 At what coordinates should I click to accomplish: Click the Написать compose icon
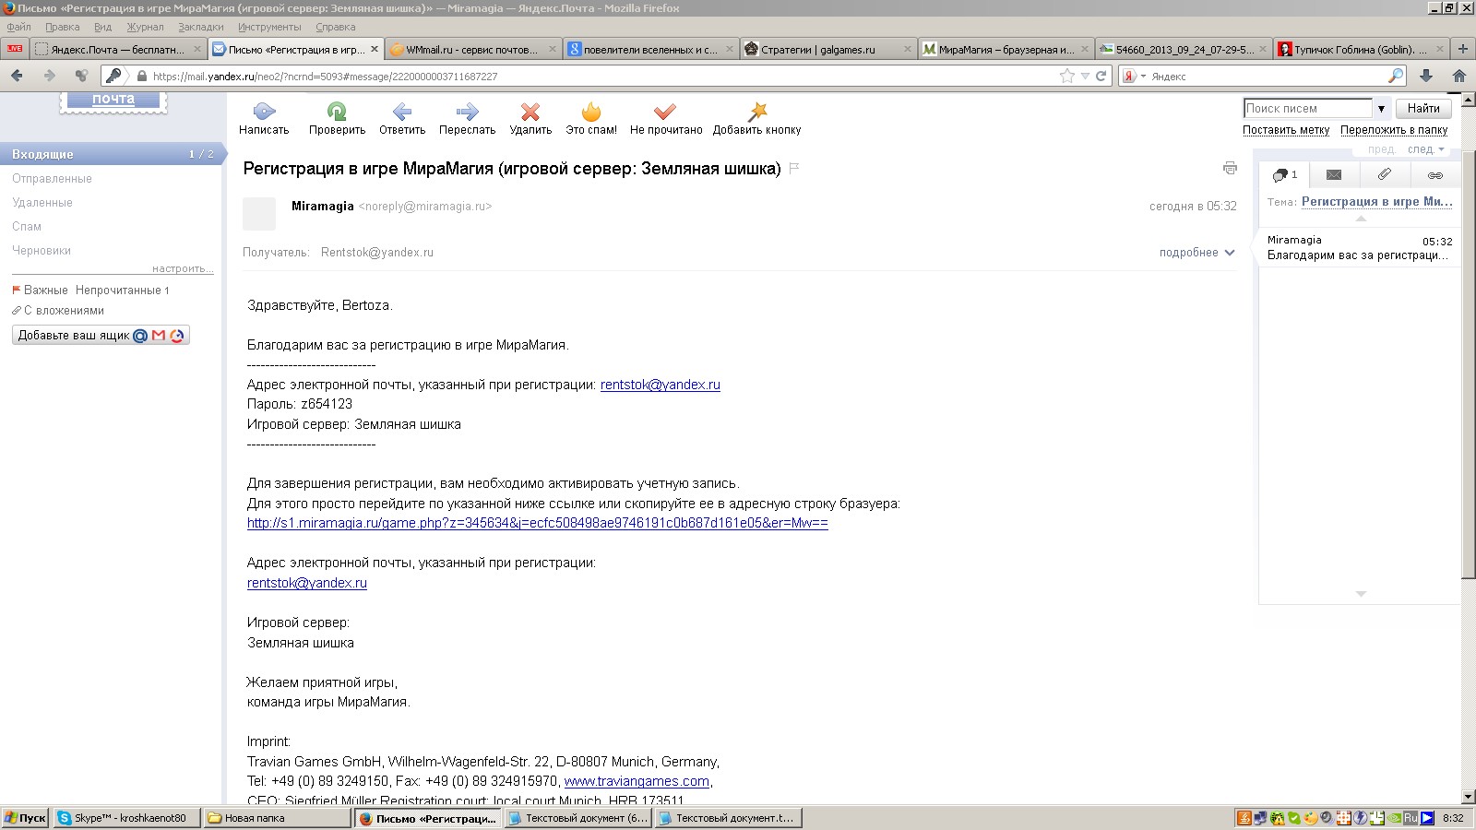[264, 112]
